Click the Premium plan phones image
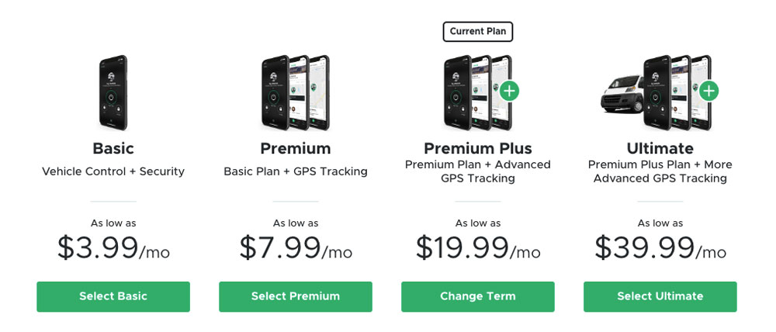 (295, 92)
